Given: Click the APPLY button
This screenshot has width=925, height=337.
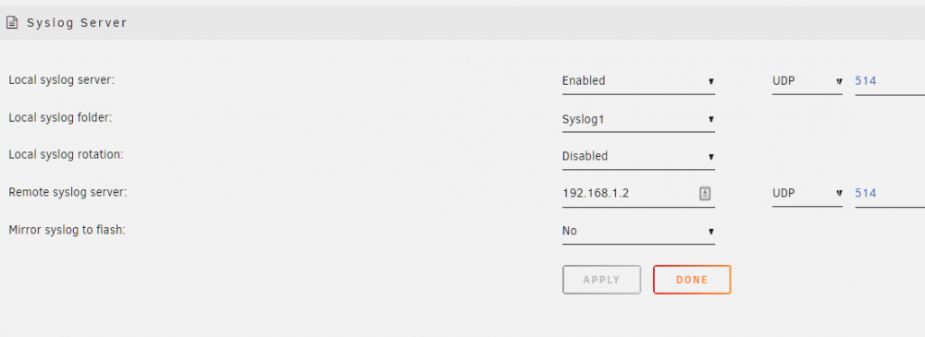Looking at the screenshot, I should point(602,280).
